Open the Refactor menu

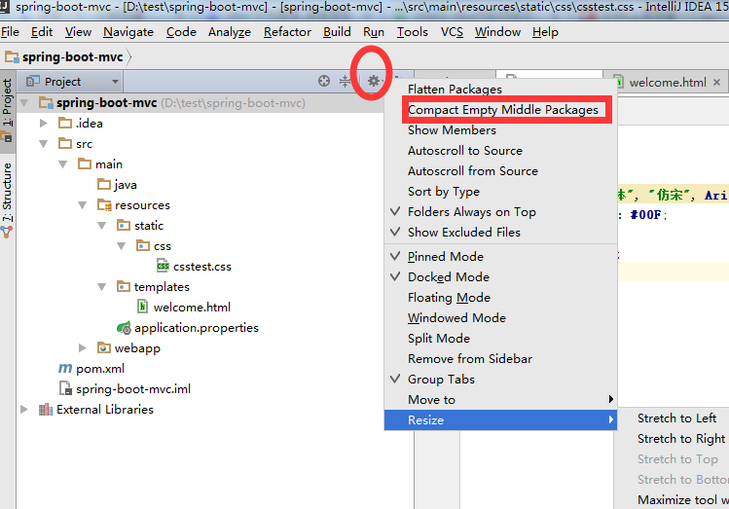coord(287,32)
